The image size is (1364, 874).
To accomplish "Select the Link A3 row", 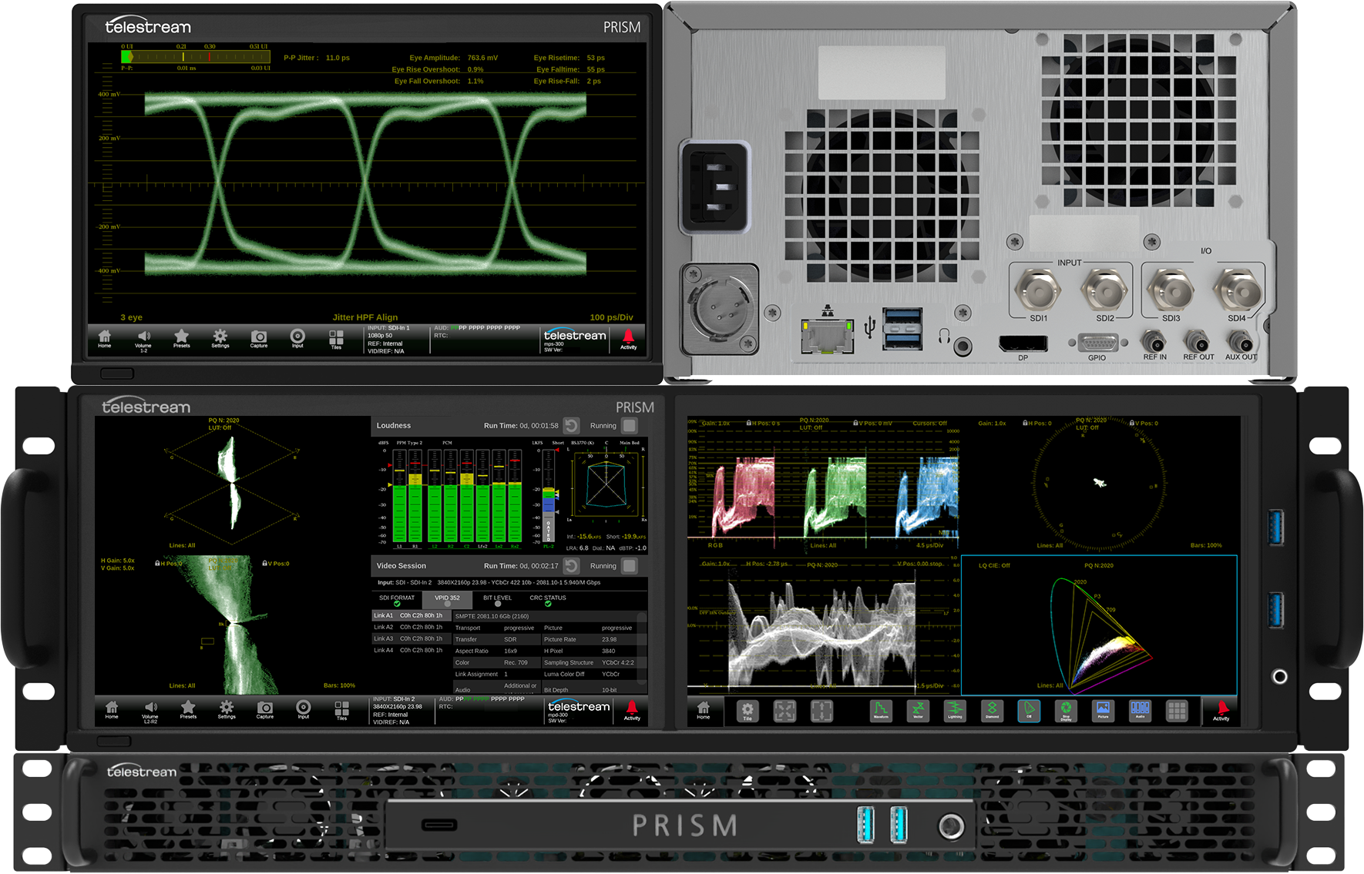I will (408, 638).
